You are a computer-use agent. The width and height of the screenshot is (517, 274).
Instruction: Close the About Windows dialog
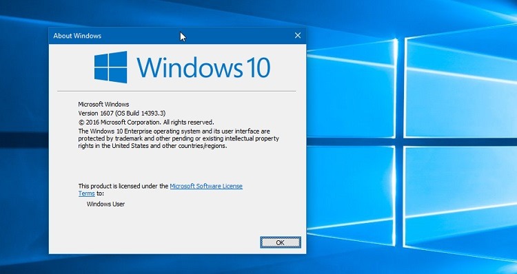point(297,35)
